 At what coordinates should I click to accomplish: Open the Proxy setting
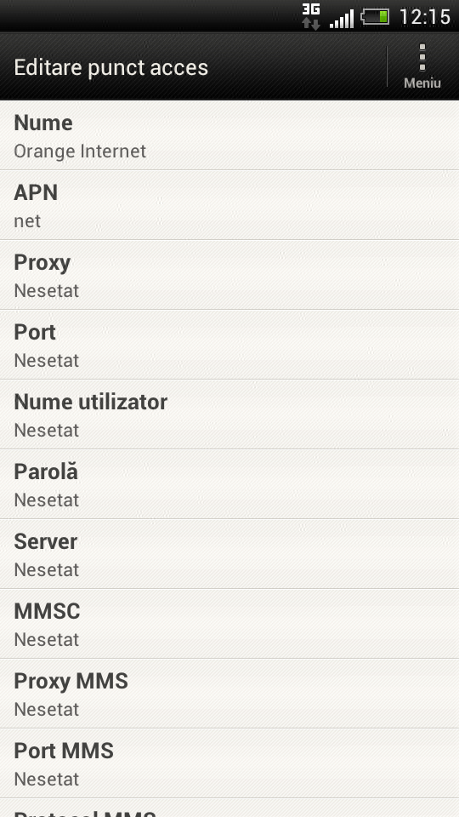click(229, 275)
